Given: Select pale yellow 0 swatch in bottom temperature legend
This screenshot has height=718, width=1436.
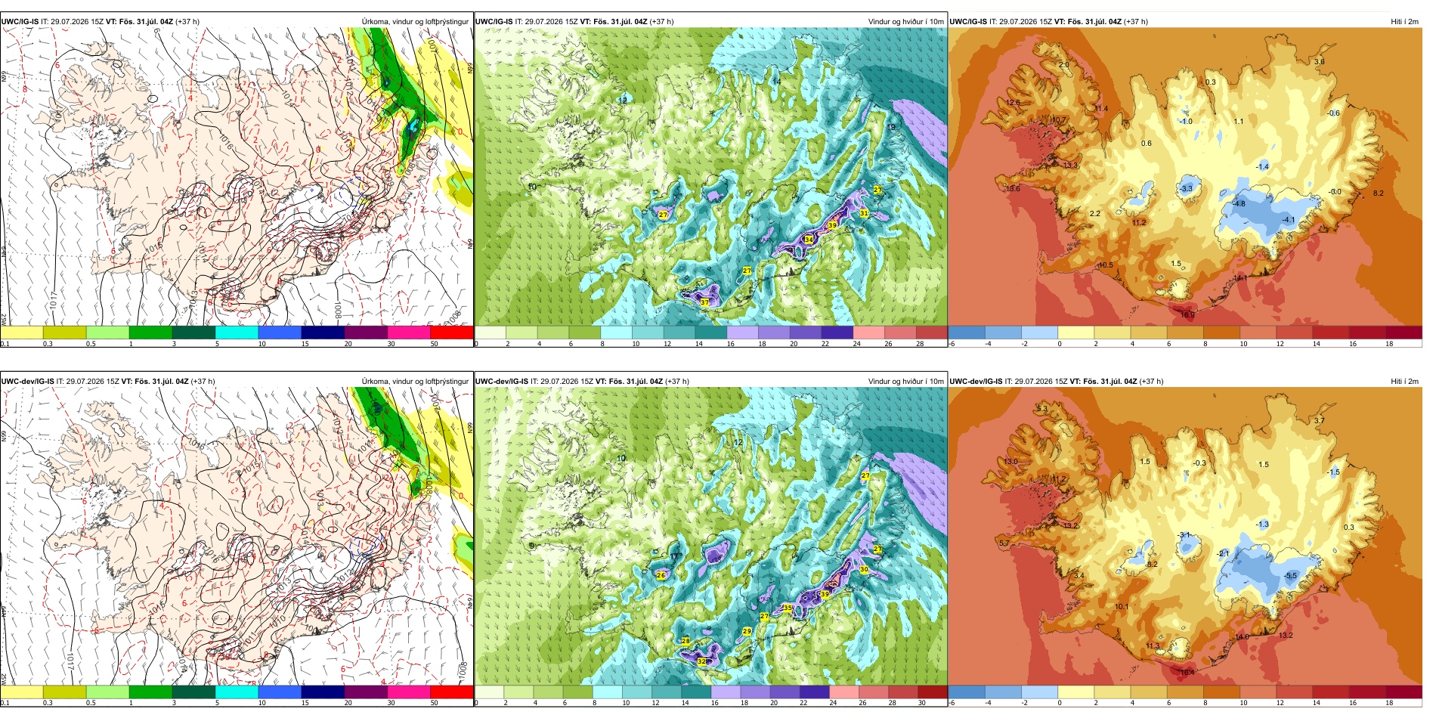Looking at the screenshot, I should coord(1076,692).
